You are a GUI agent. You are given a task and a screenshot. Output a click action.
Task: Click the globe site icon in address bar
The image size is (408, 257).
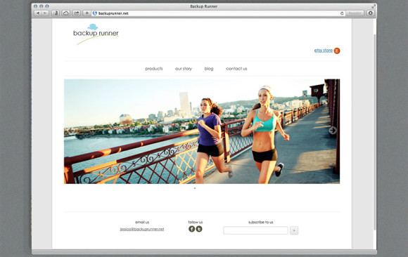(95, 13)
